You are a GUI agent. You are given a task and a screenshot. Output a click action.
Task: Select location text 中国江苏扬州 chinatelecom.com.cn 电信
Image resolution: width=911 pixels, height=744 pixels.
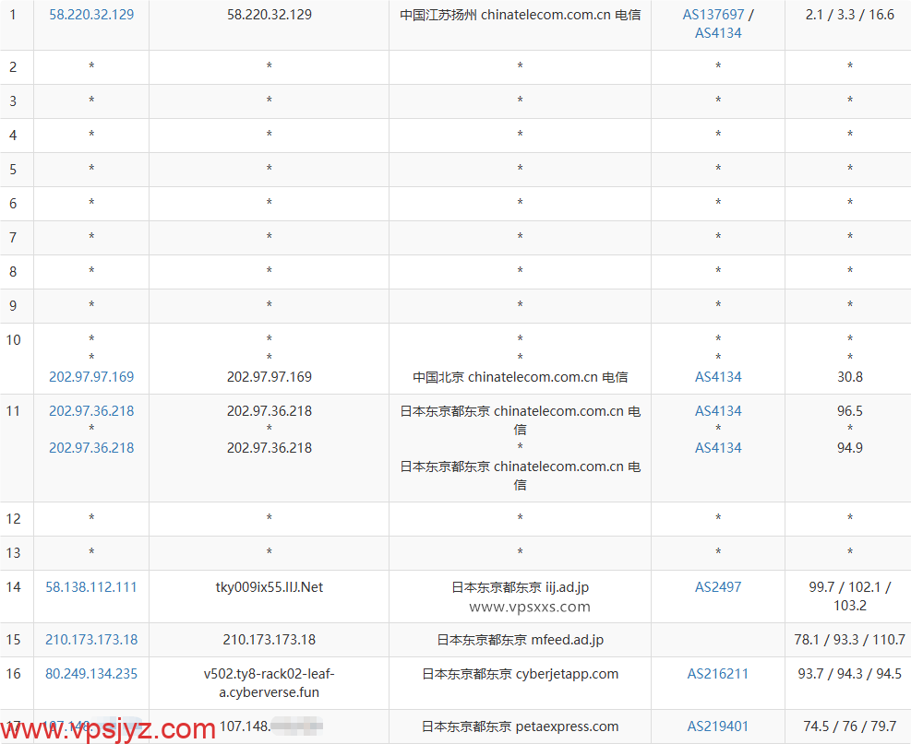coord(520,15)
